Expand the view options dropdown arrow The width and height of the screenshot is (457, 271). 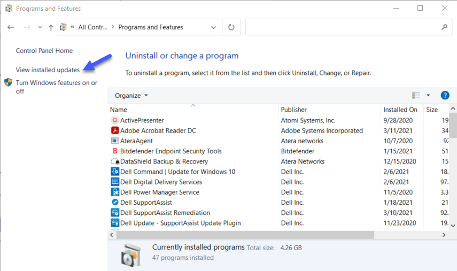pos(428,96)
